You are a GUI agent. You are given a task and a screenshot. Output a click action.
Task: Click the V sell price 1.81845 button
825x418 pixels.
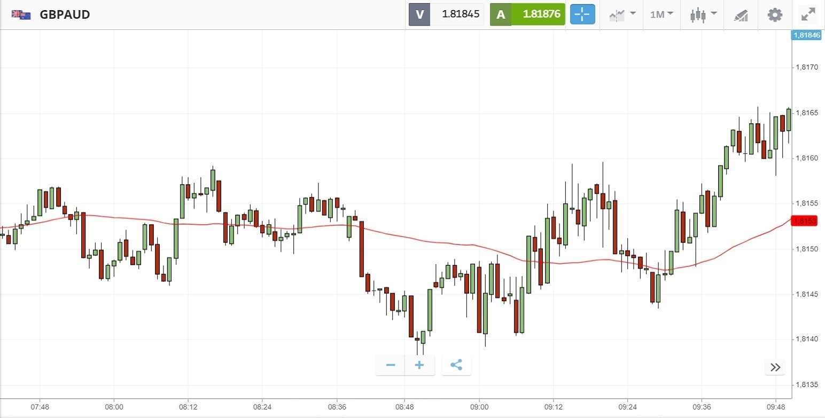pyautogui.click(x=446, y=14)
